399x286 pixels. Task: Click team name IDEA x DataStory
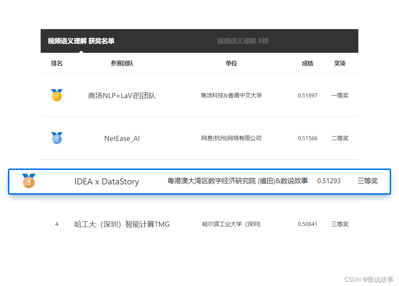click(106, 181)
